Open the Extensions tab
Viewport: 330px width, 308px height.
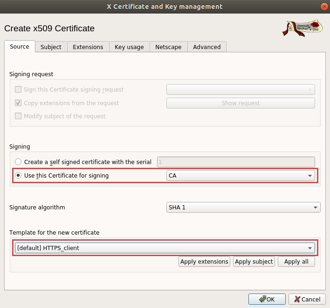pyautogui.click(x=88, y=47)
